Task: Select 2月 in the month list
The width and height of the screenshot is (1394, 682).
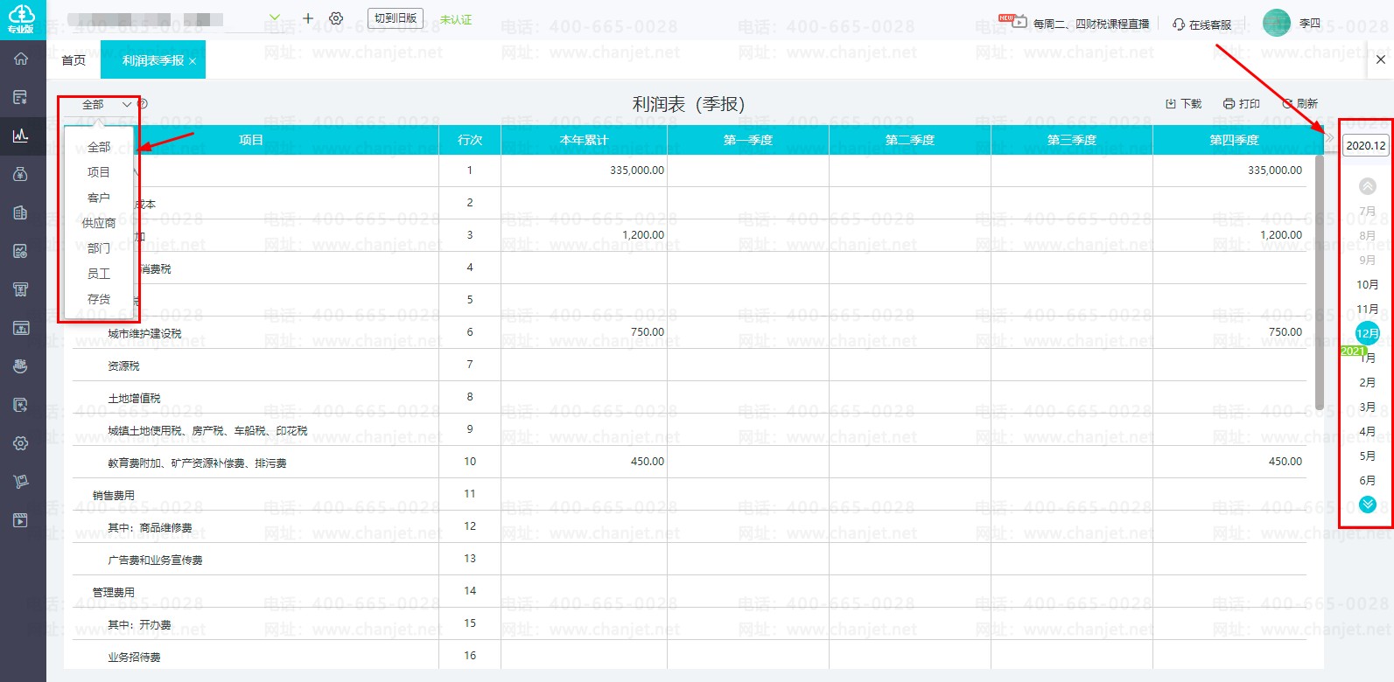Action: (1368, 382)
